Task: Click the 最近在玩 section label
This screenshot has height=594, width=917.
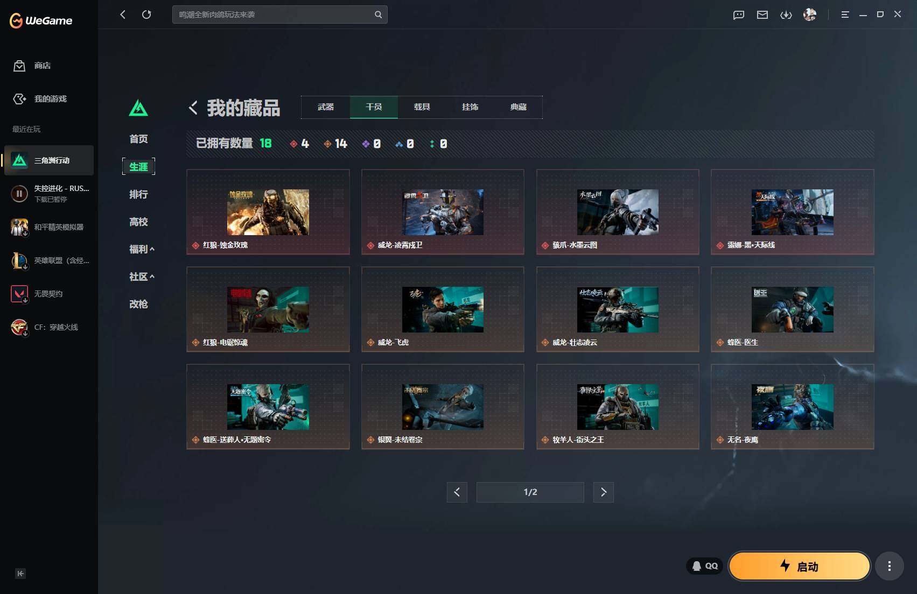Action: tap(26, 129)
